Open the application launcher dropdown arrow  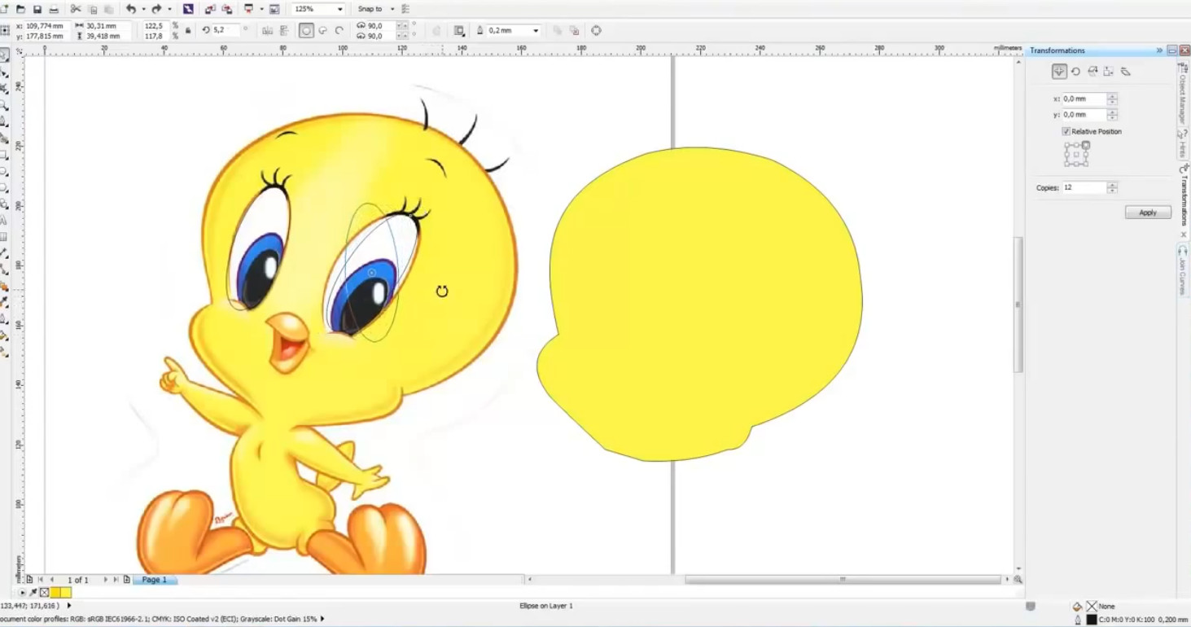(261, 9)
